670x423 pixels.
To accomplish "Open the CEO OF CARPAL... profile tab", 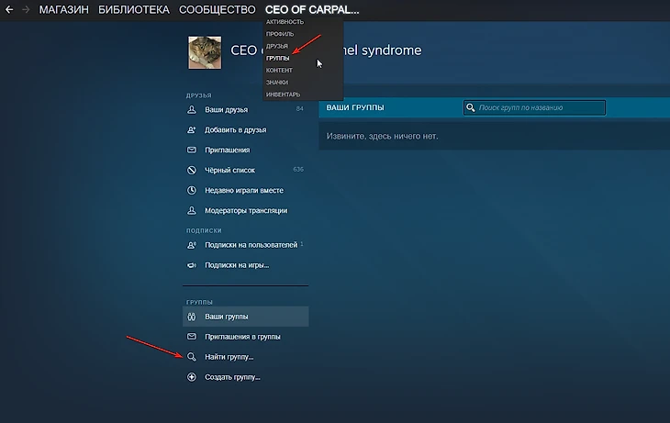I will click(x=312, y=9).
